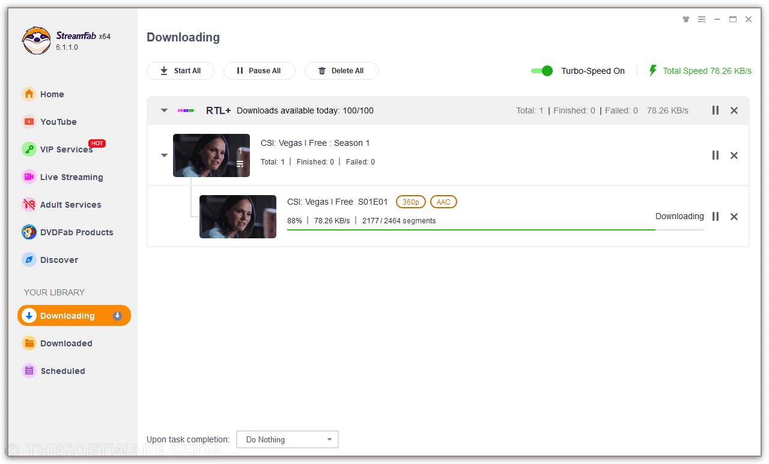This screenshot has height=464, width=769.
Task: Click the "Downloading" page heading
Action: [183, 37]
